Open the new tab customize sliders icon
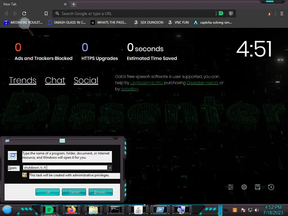 (x=231, y=187)
